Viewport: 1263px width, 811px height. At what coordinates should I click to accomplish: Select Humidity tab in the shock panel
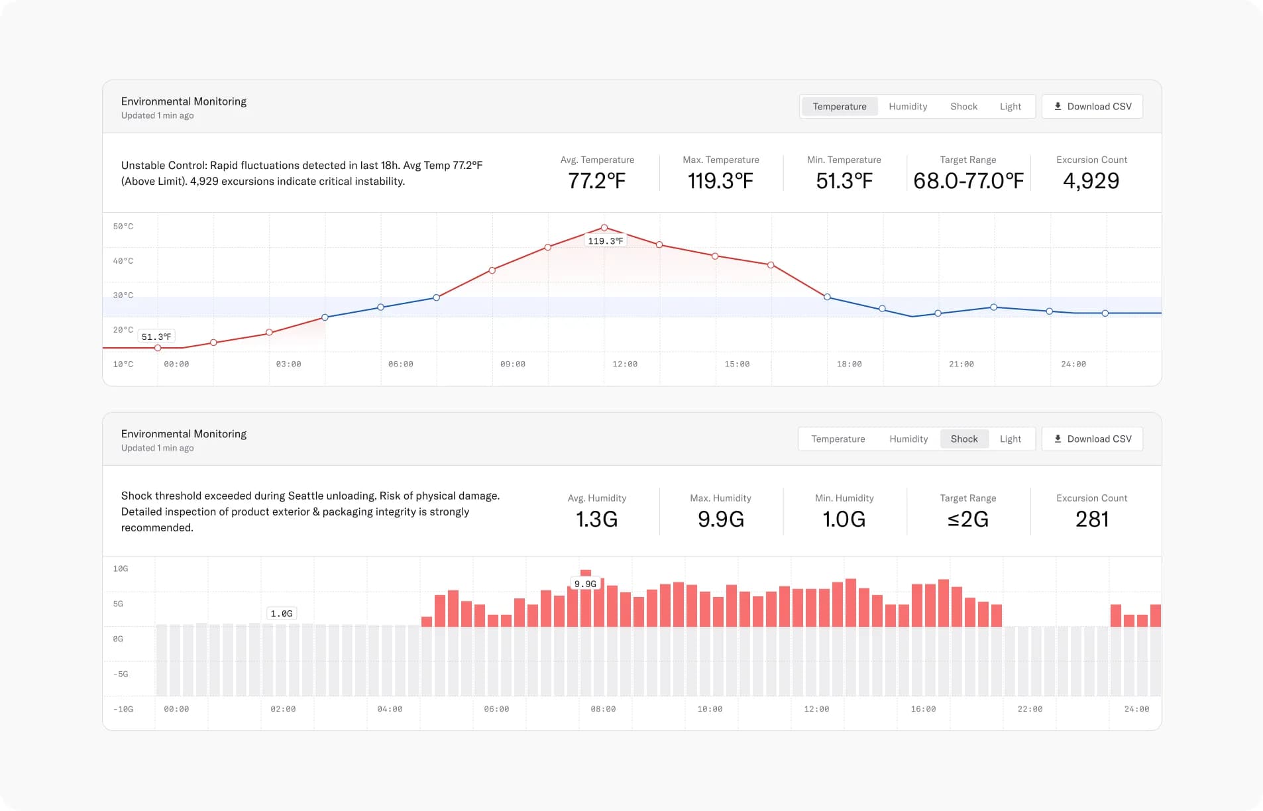tap(908, 439)
